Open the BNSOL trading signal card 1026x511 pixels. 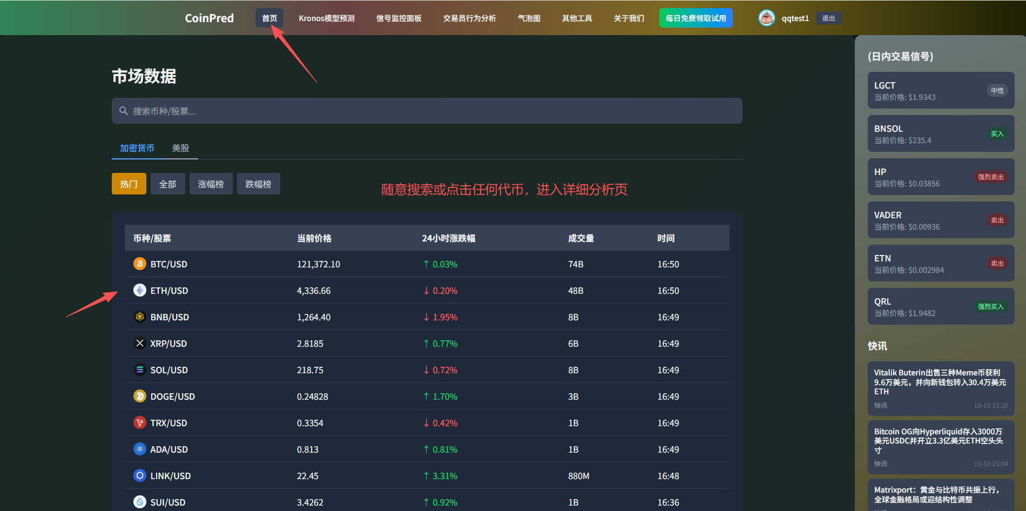click(940, 133)
